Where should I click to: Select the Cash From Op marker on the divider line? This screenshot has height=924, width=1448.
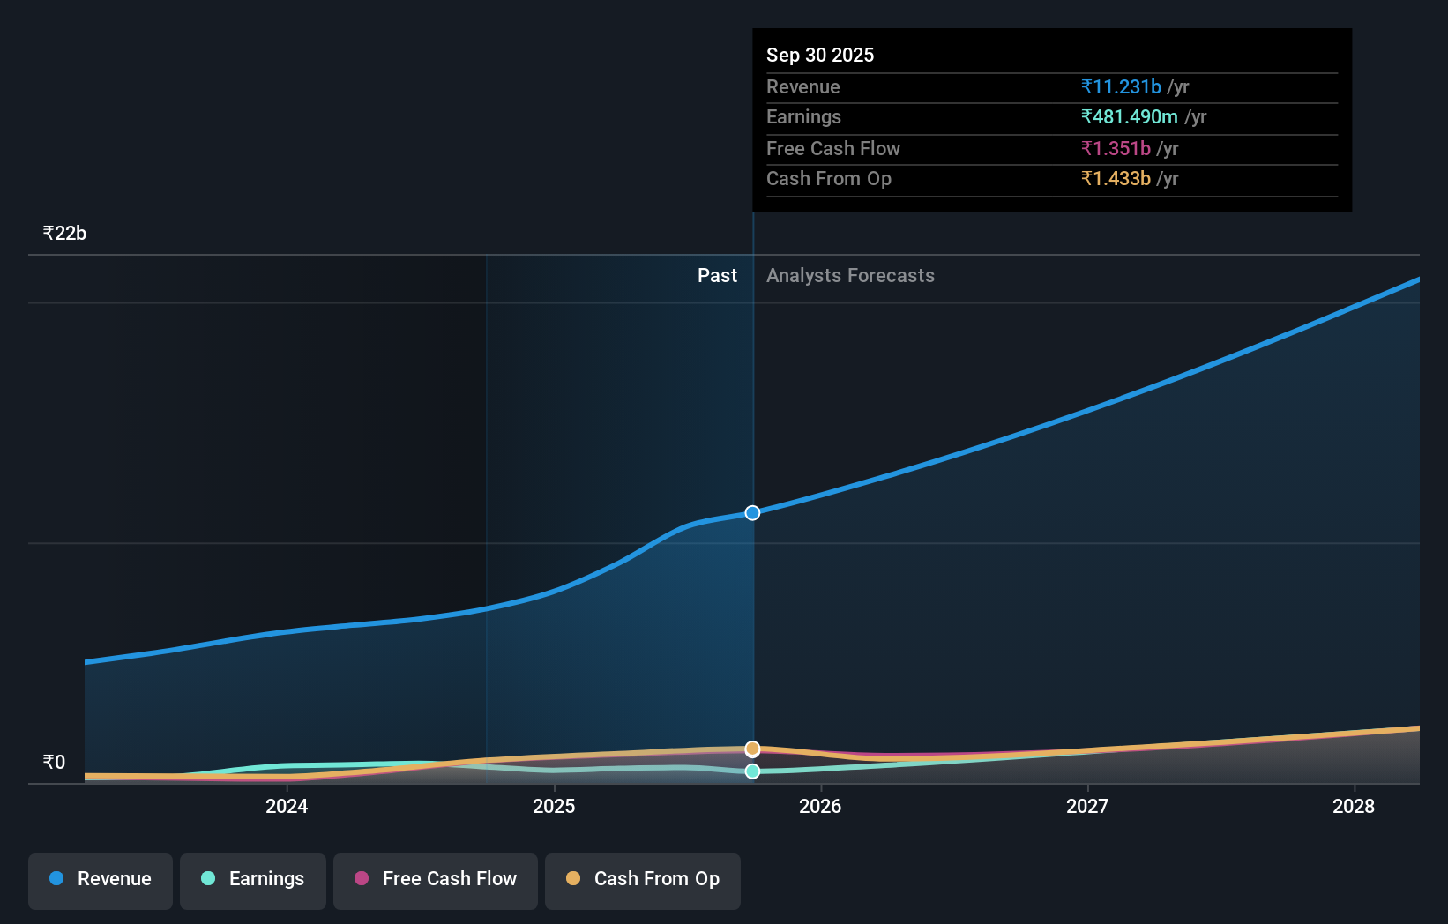click(x=752, y=749)
